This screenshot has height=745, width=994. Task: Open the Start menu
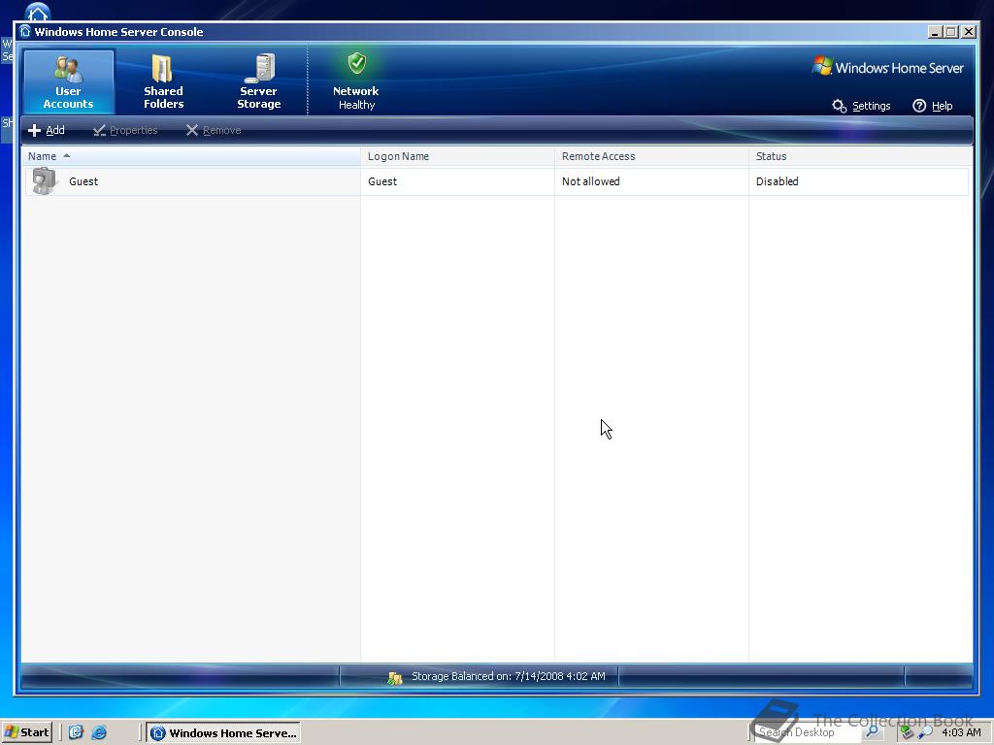[26, 732]
